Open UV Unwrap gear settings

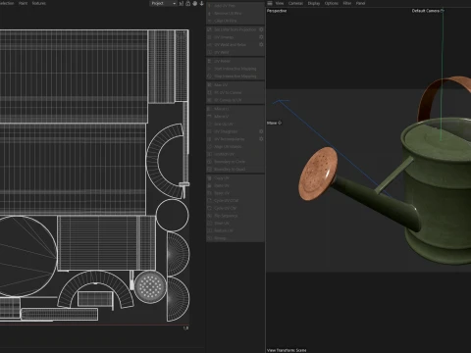click(261, 37)
